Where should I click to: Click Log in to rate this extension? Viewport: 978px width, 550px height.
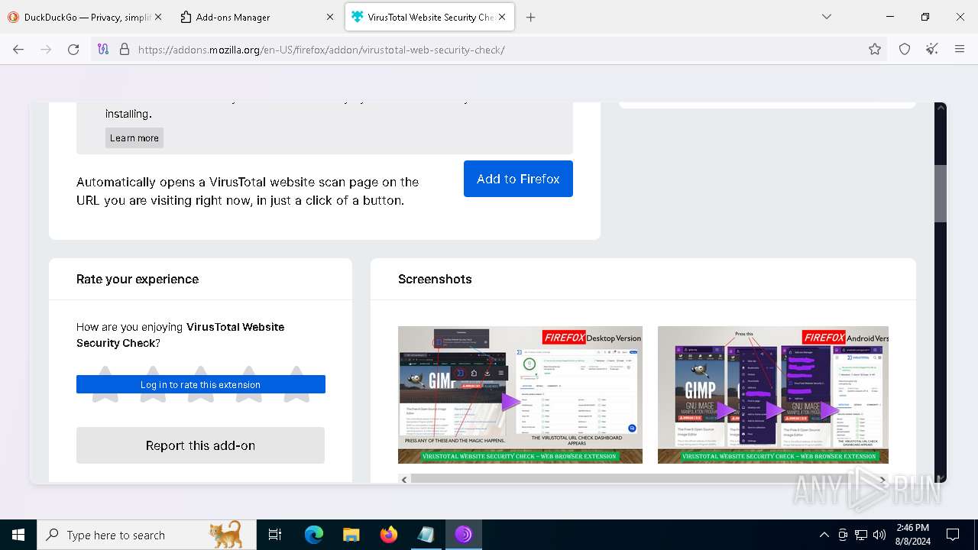coord(201,384)
